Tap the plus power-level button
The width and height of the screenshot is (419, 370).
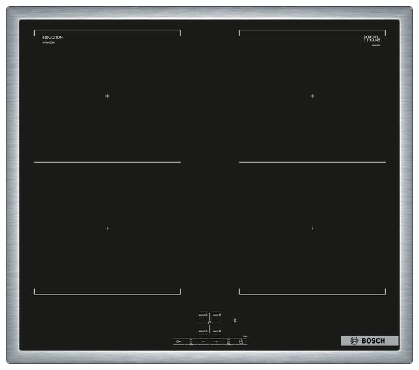(x=216, y=342)
